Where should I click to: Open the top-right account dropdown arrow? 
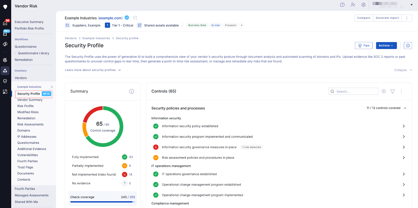point(411,5)
